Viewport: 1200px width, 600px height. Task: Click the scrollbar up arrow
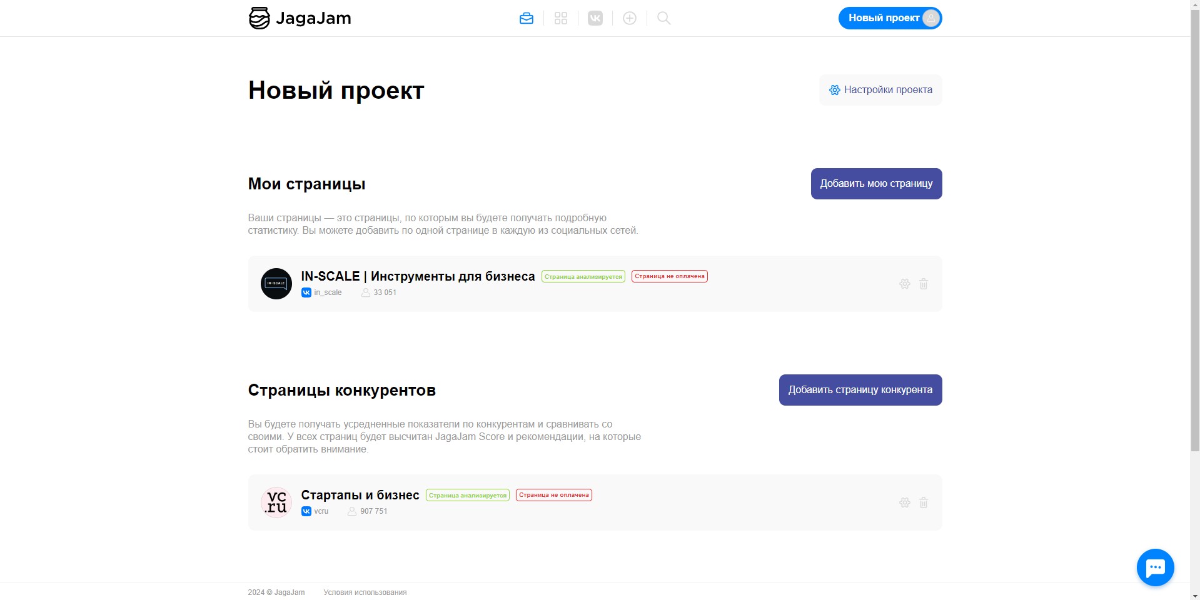1195,5
